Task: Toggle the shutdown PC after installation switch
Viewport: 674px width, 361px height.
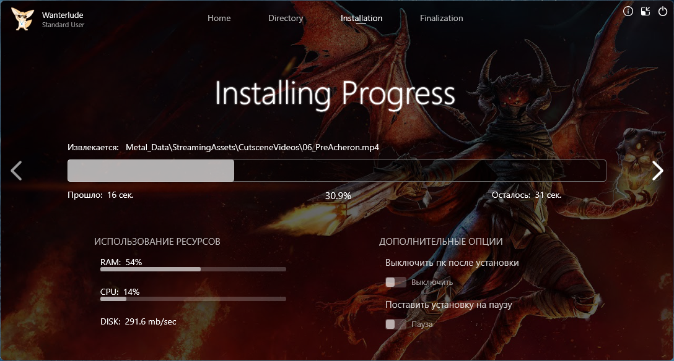Action: point(395,282)
